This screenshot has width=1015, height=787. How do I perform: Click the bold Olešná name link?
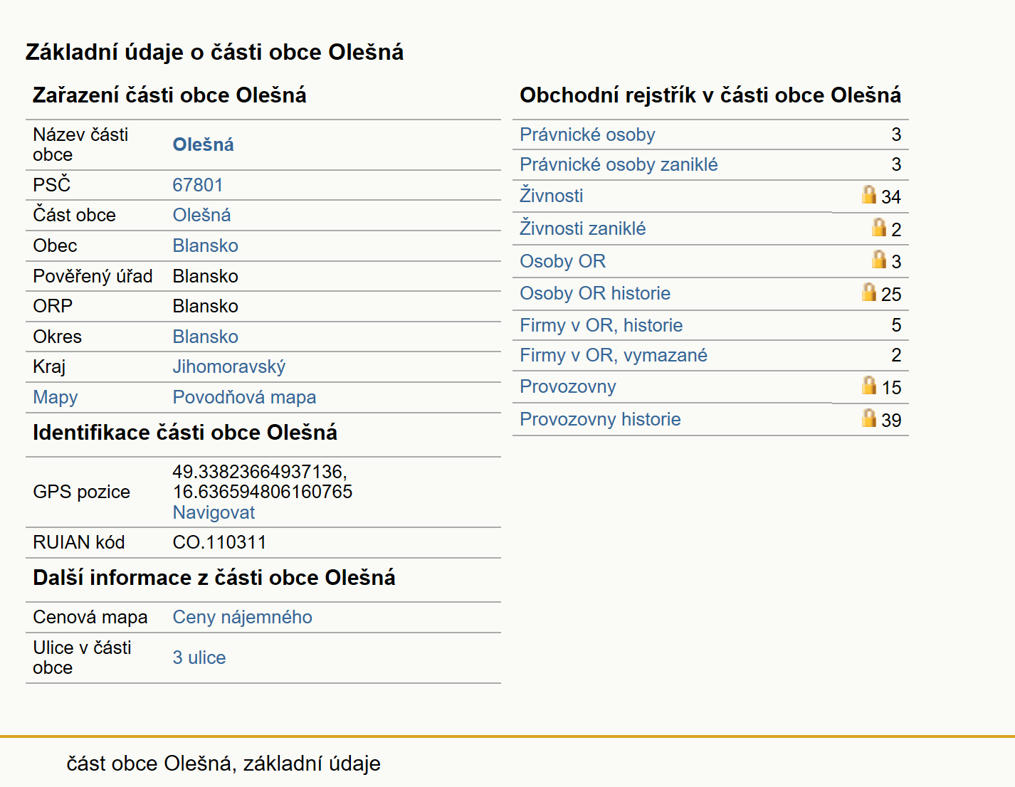pos(203,144)
